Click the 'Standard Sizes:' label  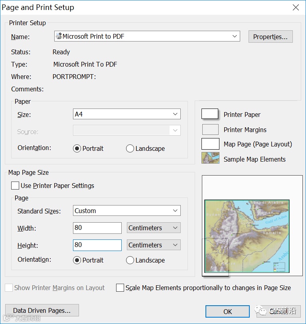[x=39, y=211]
